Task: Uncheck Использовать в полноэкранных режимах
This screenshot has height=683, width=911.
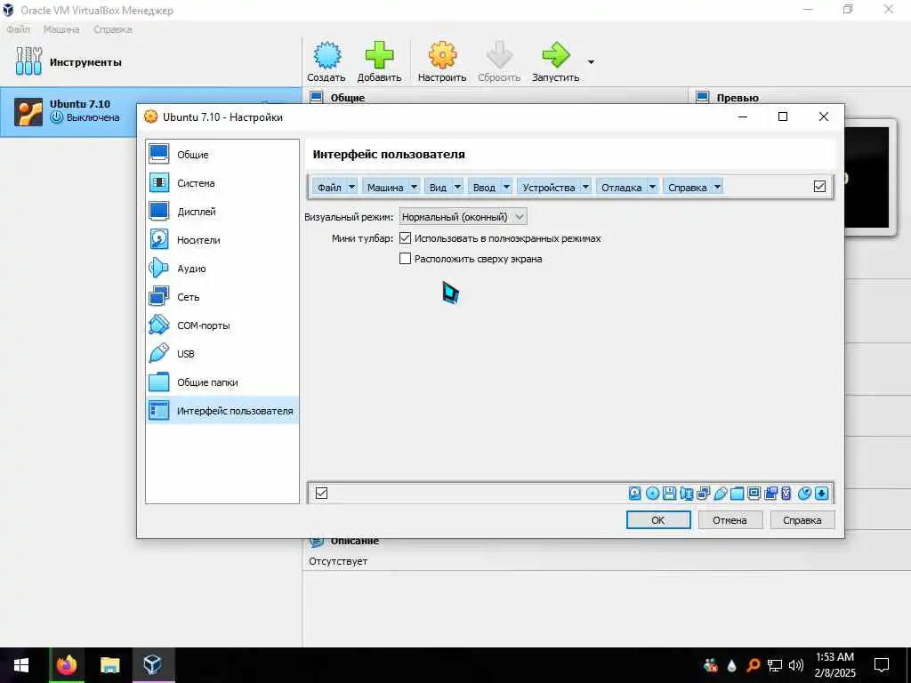Action: pos(406,238)
